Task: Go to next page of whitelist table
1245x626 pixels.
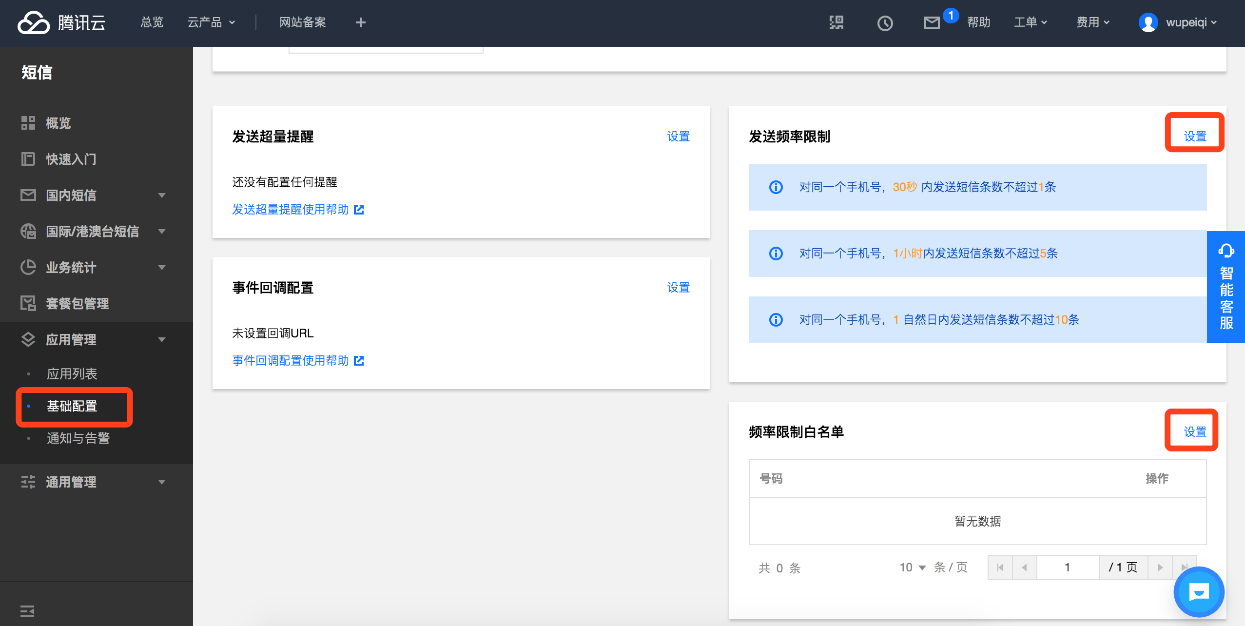Action: 1160,567
